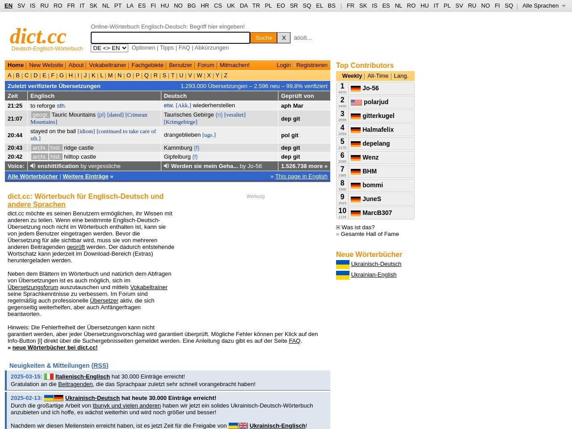Click 'tbunyk und vielen anderen' link
The height and width of the screenshot is (429, 572).
127,406
